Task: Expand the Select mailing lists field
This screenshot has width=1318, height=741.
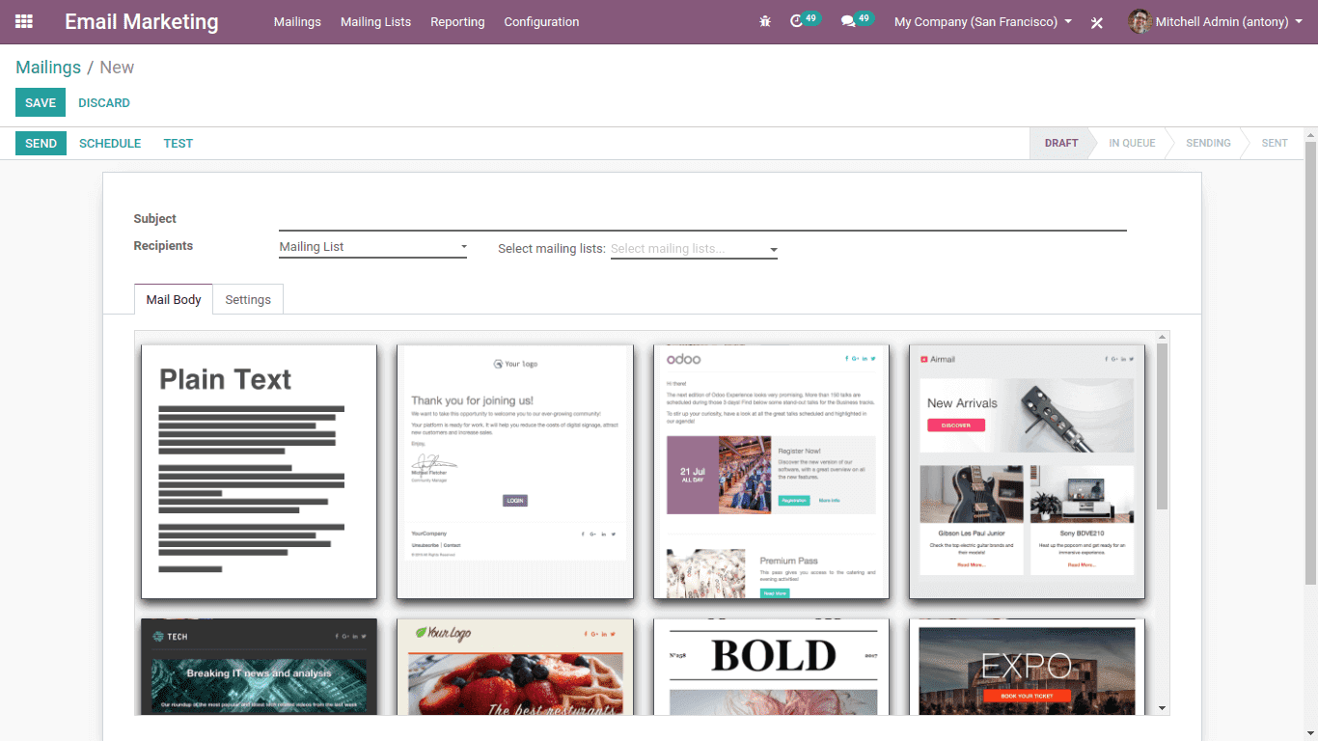Action: (x=694, y=249)
